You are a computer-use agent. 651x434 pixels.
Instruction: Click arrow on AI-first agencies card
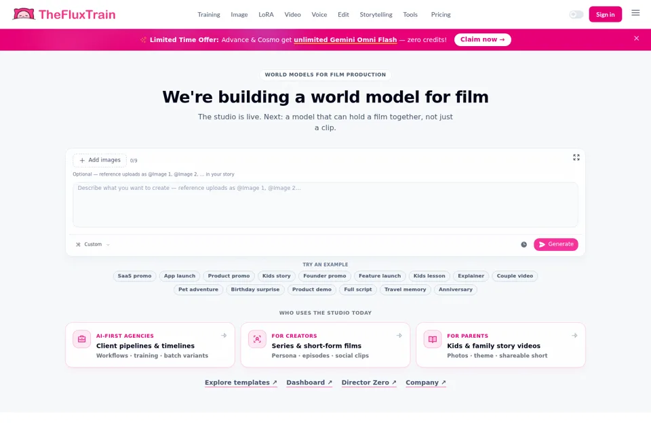click(x=224, y=336)
